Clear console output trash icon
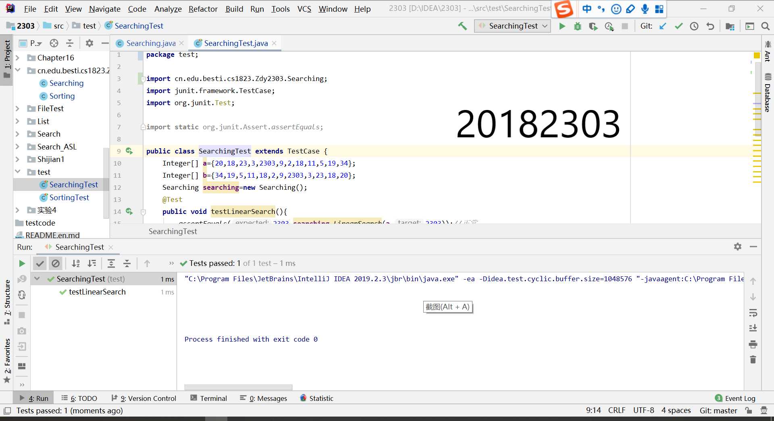The height and width of the screenshot is (421, 774). (753, 359)
